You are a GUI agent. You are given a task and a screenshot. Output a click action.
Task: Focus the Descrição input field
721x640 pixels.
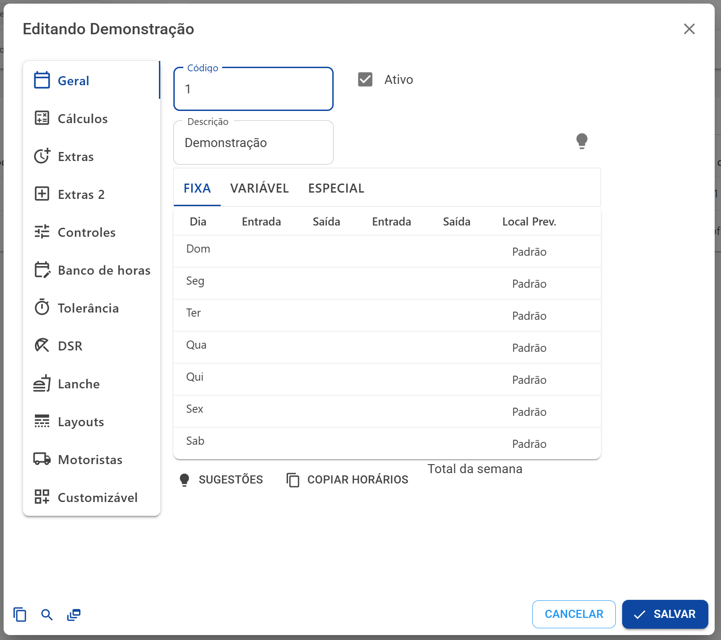253,143
